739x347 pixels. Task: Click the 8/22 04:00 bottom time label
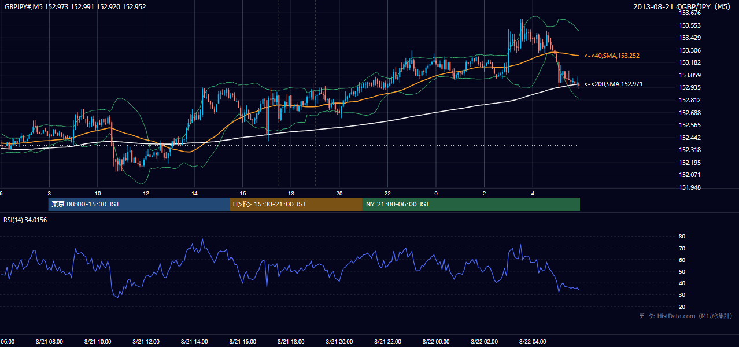pos(533,342)
